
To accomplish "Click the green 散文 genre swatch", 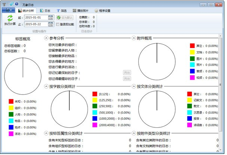I will [190, 106].
